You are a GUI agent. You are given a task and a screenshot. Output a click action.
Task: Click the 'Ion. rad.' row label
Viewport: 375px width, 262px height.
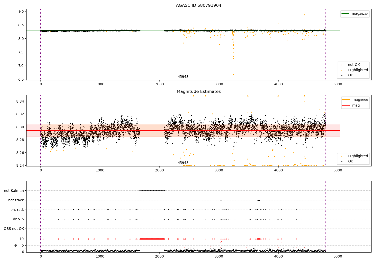(x=17, y=210)
